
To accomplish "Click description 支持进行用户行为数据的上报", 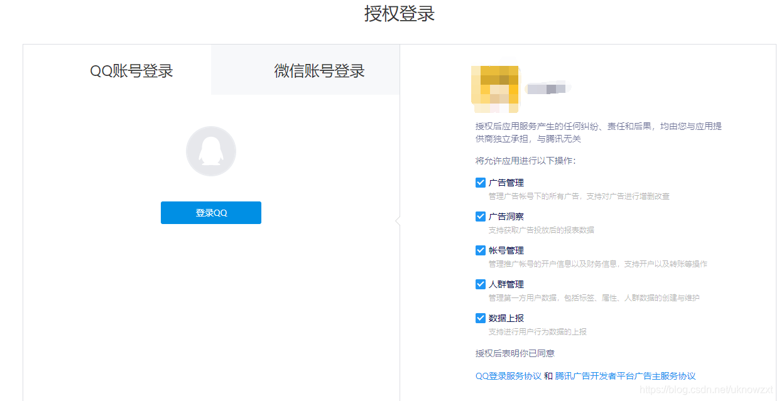I will 538,332.
